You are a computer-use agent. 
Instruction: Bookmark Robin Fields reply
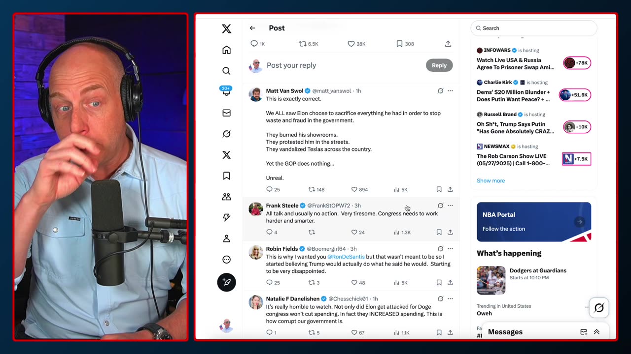tap(439, 283)
